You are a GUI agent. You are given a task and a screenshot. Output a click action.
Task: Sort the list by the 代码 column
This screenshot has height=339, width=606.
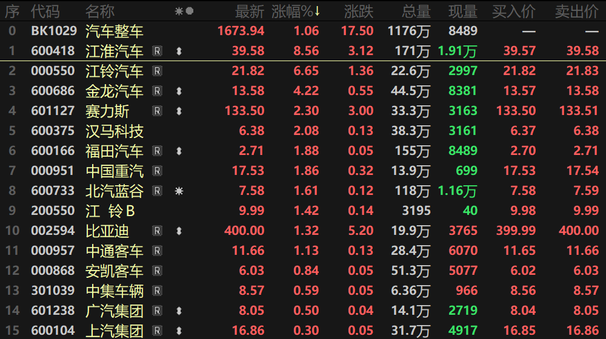[45, 12]
